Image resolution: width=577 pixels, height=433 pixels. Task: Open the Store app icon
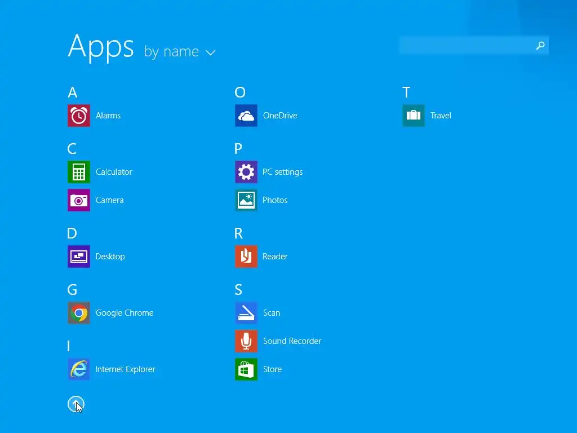click(x=246, y=369)
